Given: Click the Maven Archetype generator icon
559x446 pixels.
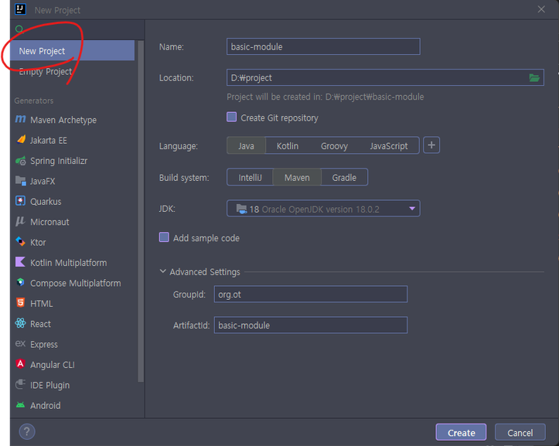Looking at the screenshot, I should (x=20, y=119).
